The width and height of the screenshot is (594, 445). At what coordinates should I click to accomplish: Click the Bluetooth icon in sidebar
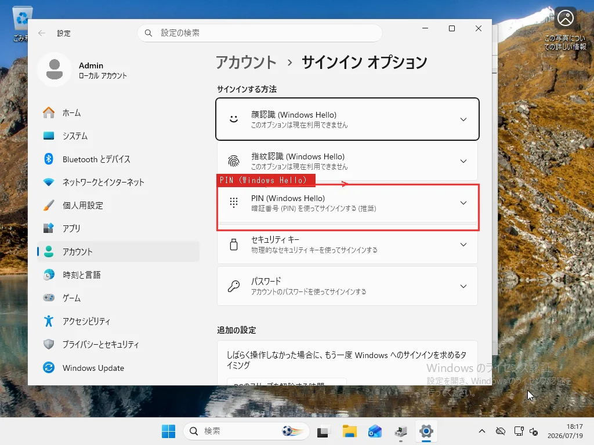point(49,159)
